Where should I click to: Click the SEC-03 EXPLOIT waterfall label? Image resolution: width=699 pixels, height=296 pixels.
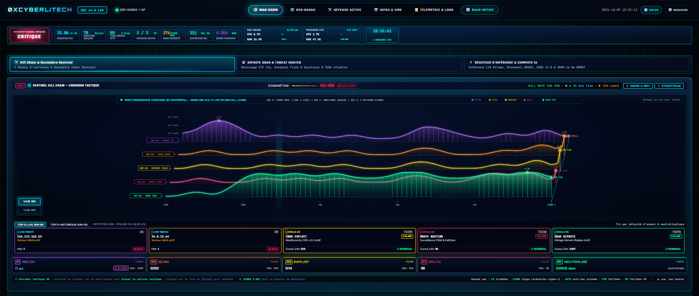pyautogui.click(x=154, y=168)
